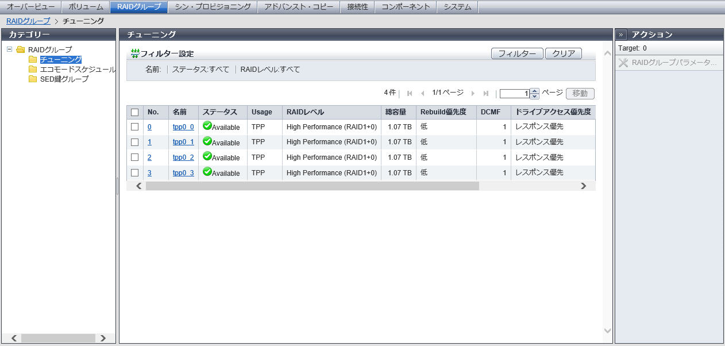Click the previous page arrow icon

click(x=423, y=94)
